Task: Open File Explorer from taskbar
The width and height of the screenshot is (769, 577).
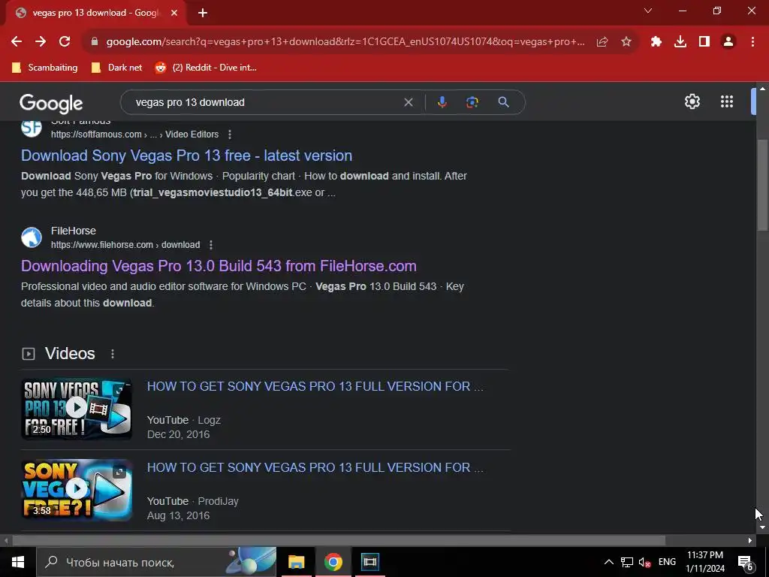Action: point(296,562)
